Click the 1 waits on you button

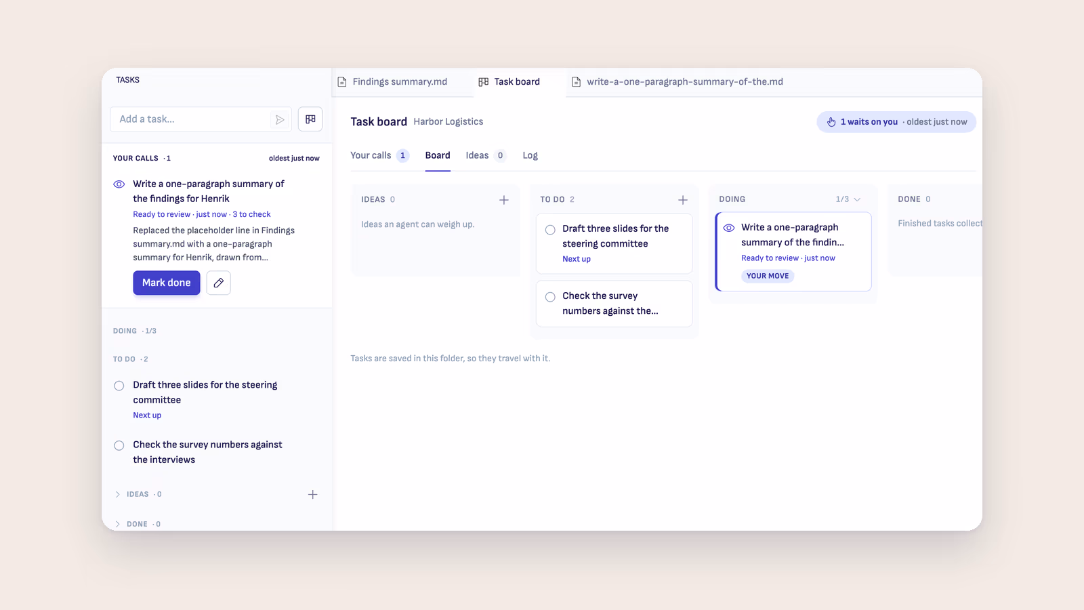(896, 122)
